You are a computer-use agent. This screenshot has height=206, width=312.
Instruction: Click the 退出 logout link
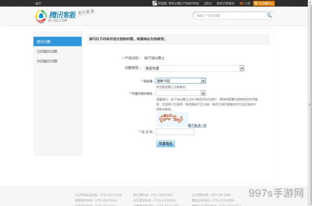tap(208, 4)
